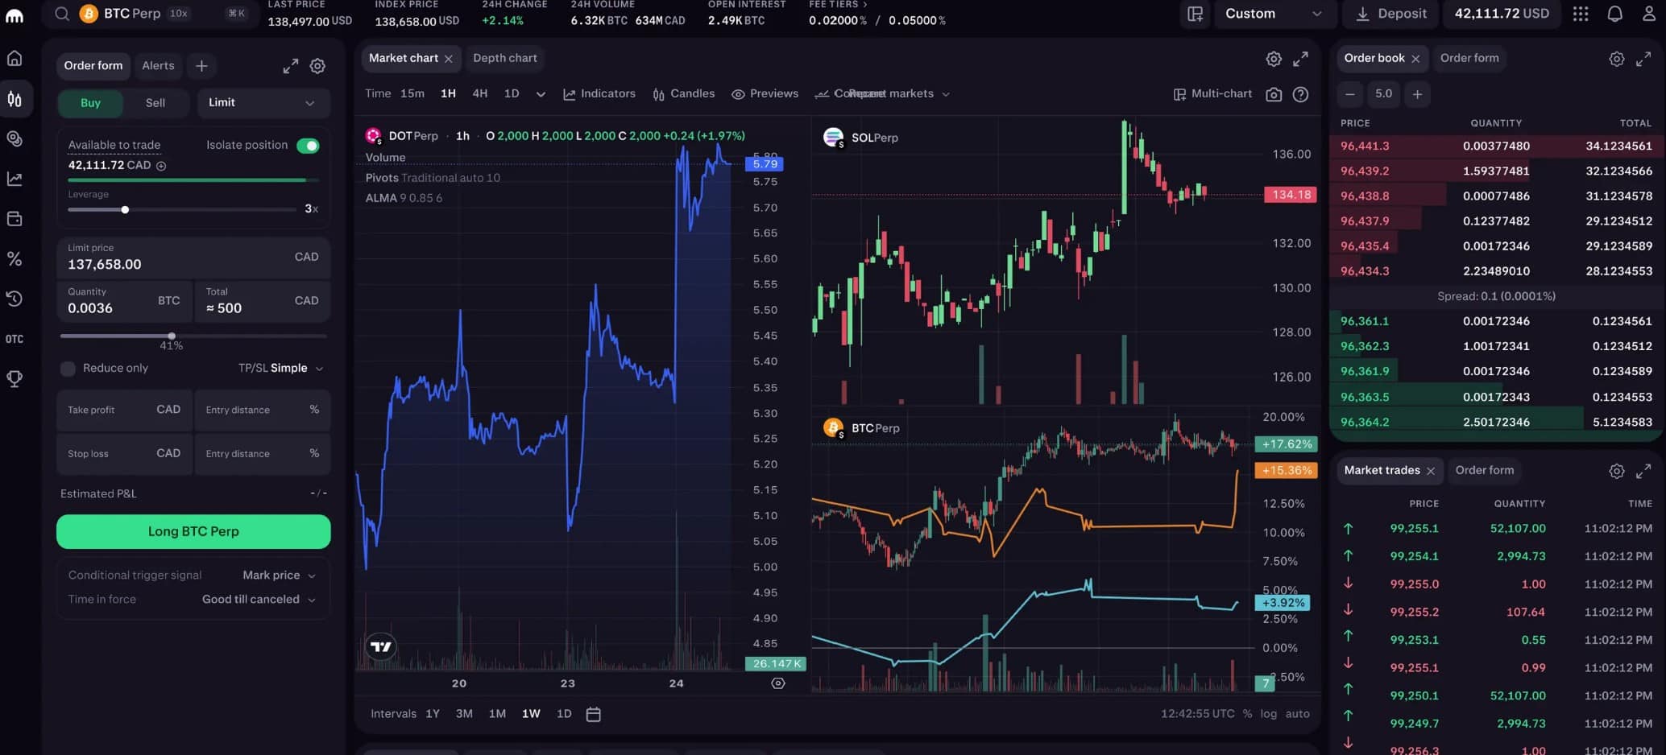Toggle log scale on chart footer

(1268, 714)
